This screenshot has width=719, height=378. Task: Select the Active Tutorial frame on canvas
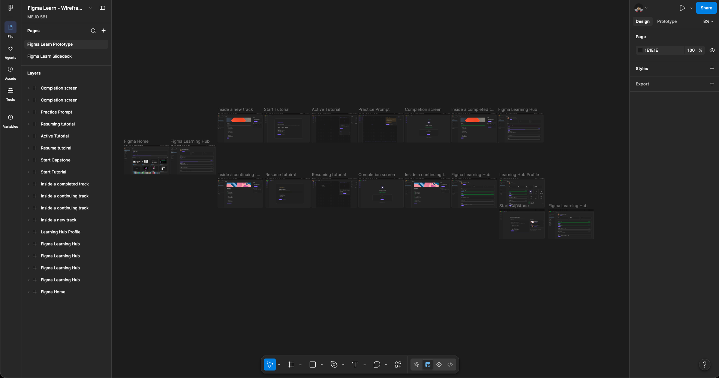coord(334,128)
